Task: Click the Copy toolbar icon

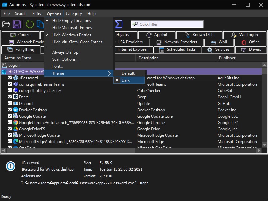Action: (x=40, y=24)
